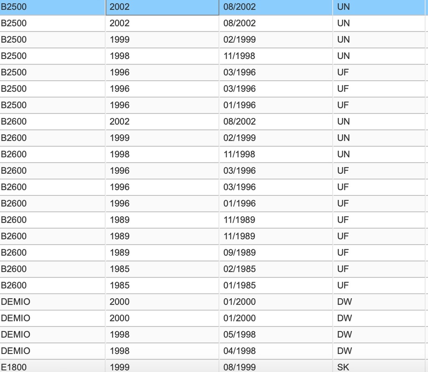Click DEMIO in the 05/1998 row
Image resolution: width=428 pixels, height=372 pixels.
point(52,335)
